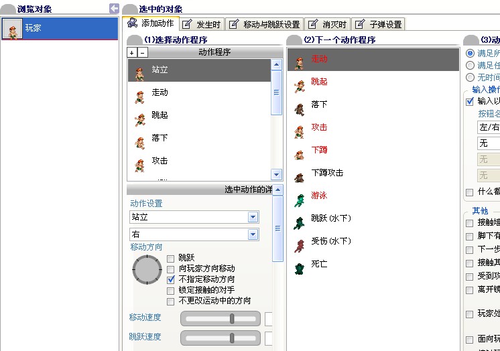Enable the 跳跃 checkbox

coord(171,259)
